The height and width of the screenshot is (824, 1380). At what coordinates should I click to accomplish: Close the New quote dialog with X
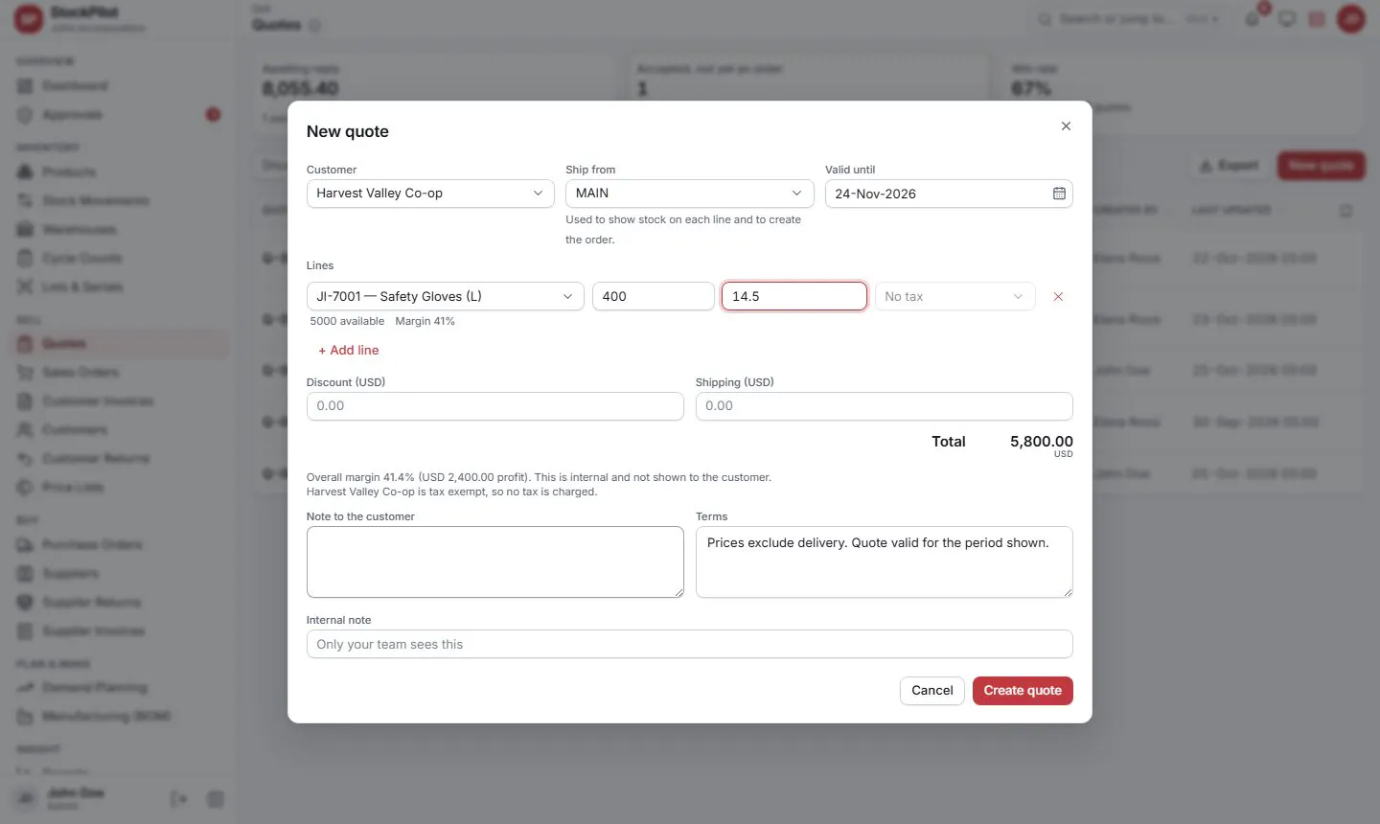[x=1066, y=126]
